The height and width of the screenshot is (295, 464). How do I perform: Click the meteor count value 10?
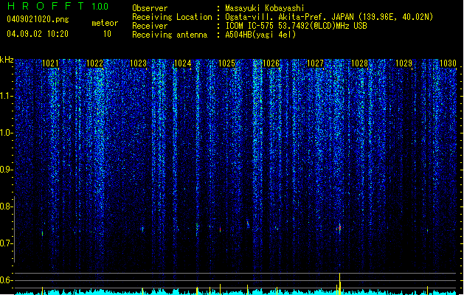[x=107, y=34]
